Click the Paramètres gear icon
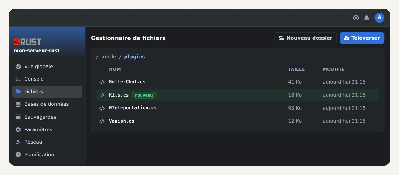The height and width of the screenshot is (175, 399). point(18,129)
